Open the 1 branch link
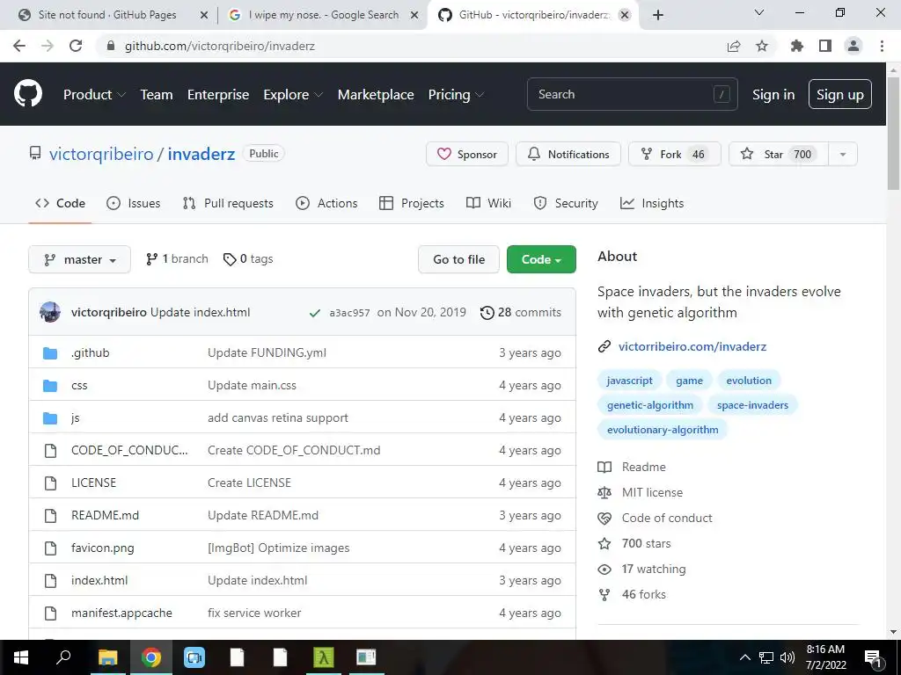The height and width of the screenshot is (675, 901). point(177,259)
